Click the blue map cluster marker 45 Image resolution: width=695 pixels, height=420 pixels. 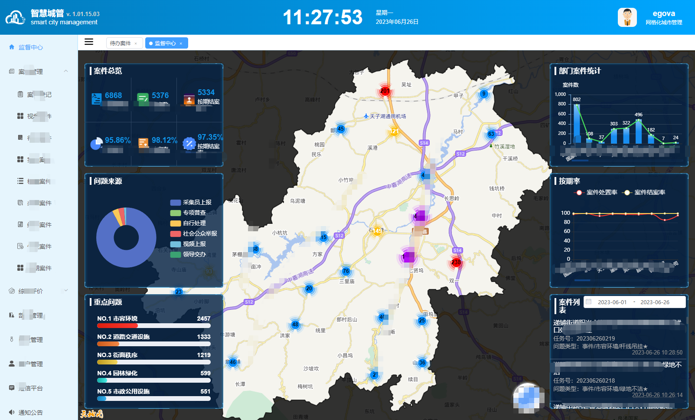pyautogui.click(x=341, y=129)
